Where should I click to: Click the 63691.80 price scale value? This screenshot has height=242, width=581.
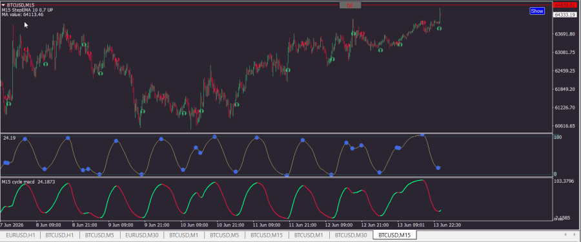(x=564, y=34)
